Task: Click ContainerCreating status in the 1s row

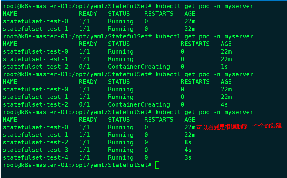Action: (139, 67)
